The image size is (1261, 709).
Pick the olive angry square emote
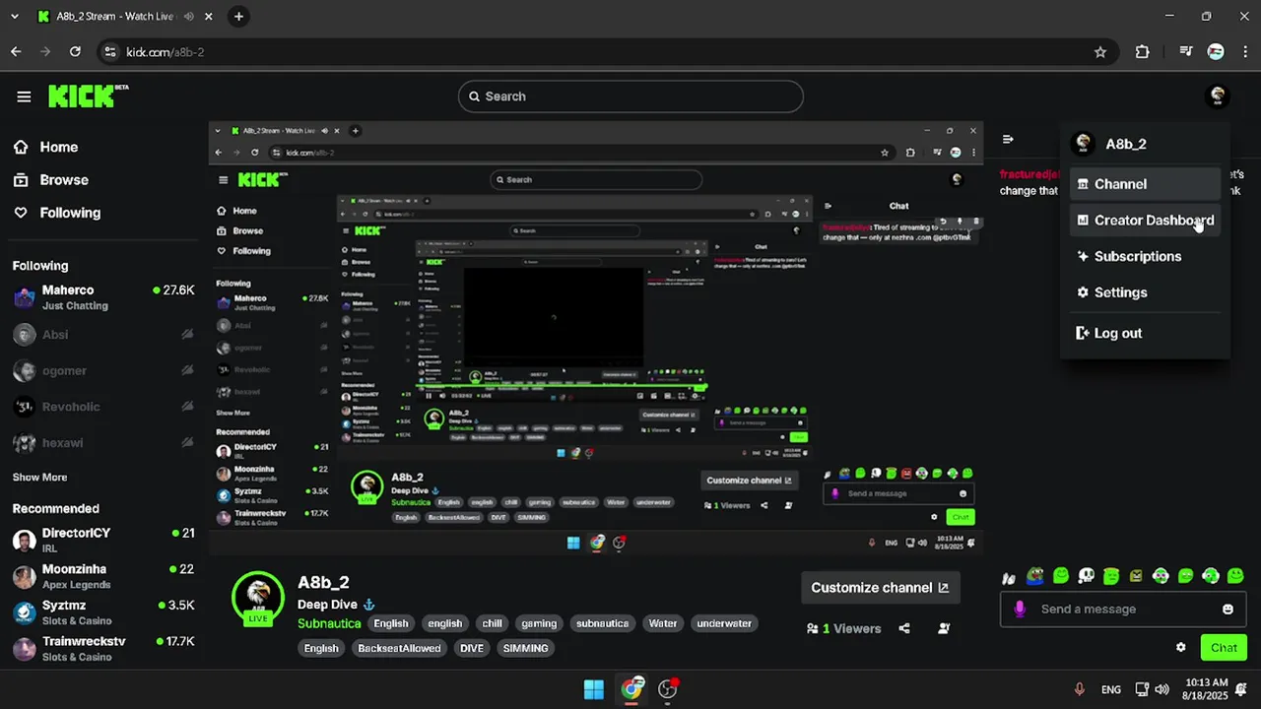pyautogui.click(x=1136, y=576)
